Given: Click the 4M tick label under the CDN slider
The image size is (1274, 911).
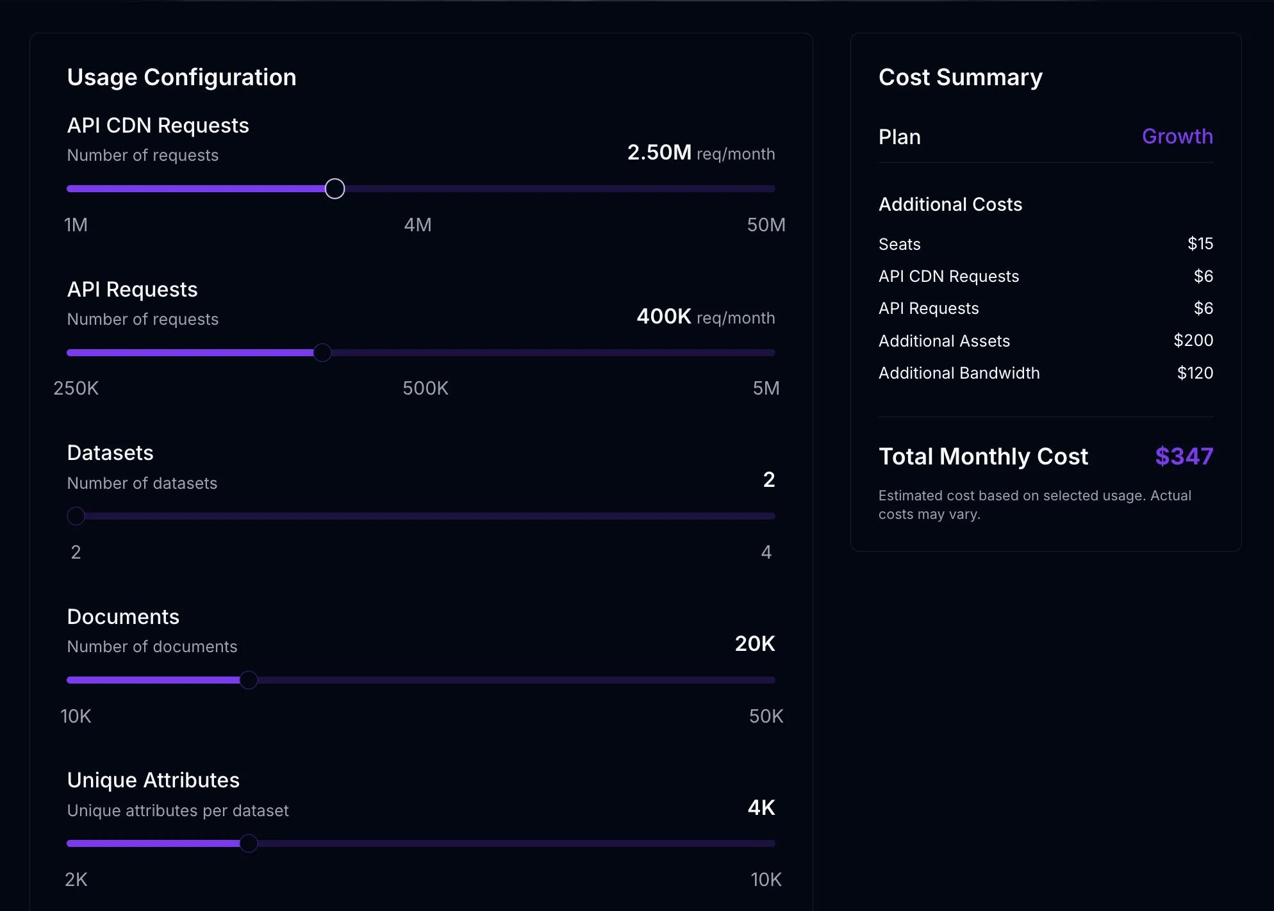Looking at the screenshot, I should 418,225.
